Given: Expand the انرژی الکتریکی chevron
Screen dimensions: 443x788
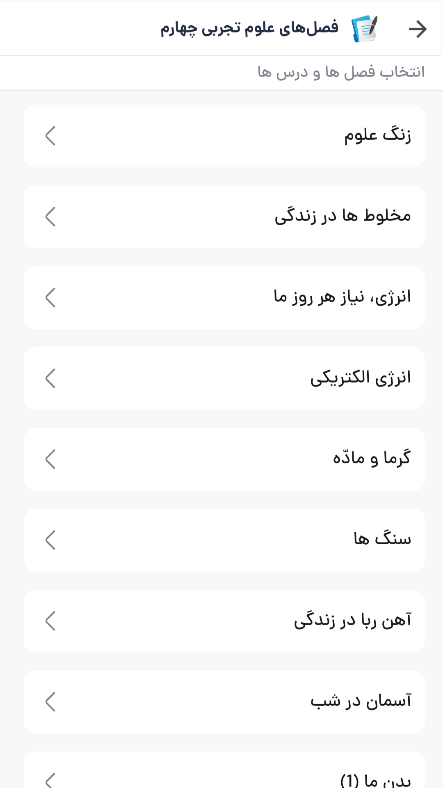Looking at the screenshot, I should click(x=50, y=378).
